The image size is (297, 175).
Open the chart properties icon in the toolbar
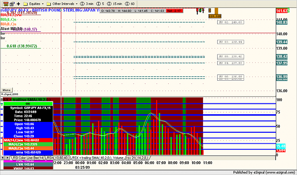[x=12, y=4]
